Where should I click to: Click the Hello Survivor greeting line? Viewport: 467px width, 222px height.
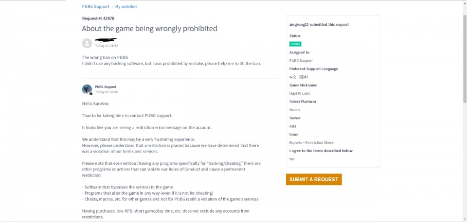96,103
